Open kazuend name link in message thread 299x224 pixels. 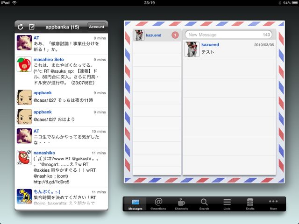[210, 45]
